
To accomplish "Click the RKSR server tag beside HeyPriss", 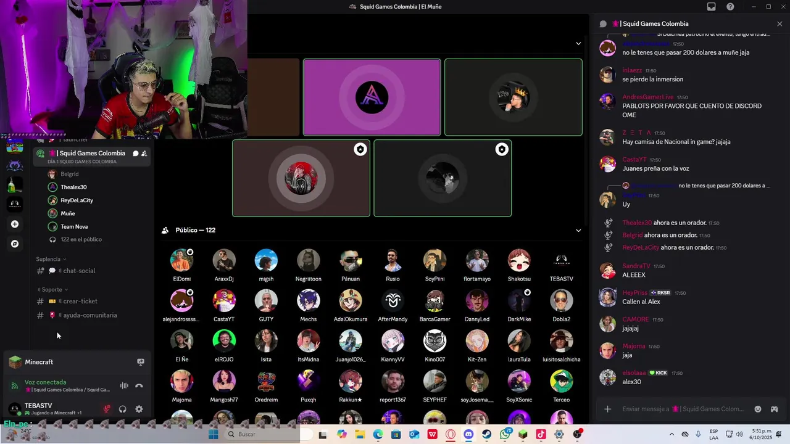I will (x=660, y=293).
